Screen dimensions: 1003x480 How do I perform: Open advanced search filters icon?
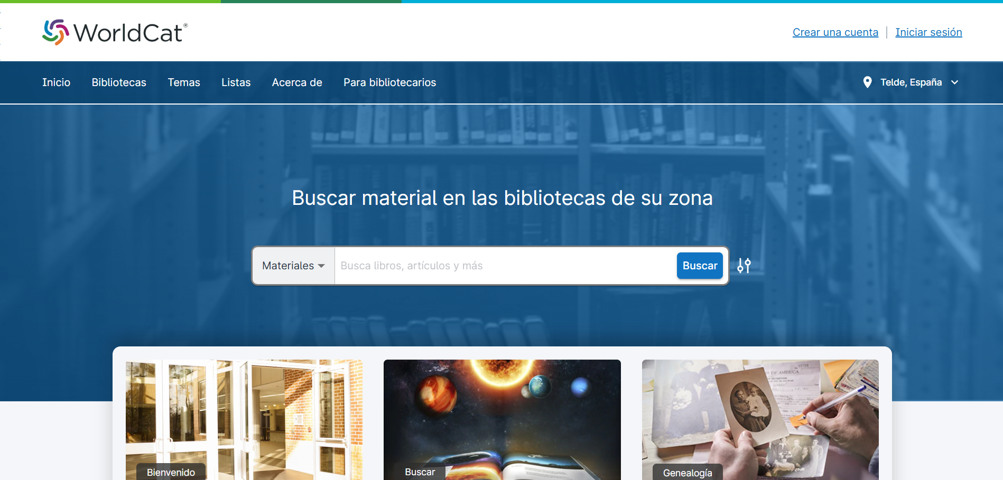744,266
